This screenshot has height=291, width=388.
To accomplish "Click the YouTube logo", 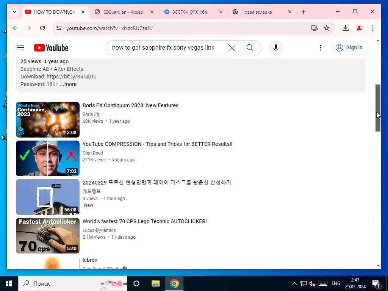I will (x=51, y=48).
